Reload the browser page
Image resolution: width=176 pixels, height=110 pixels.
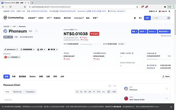[11, 7]
